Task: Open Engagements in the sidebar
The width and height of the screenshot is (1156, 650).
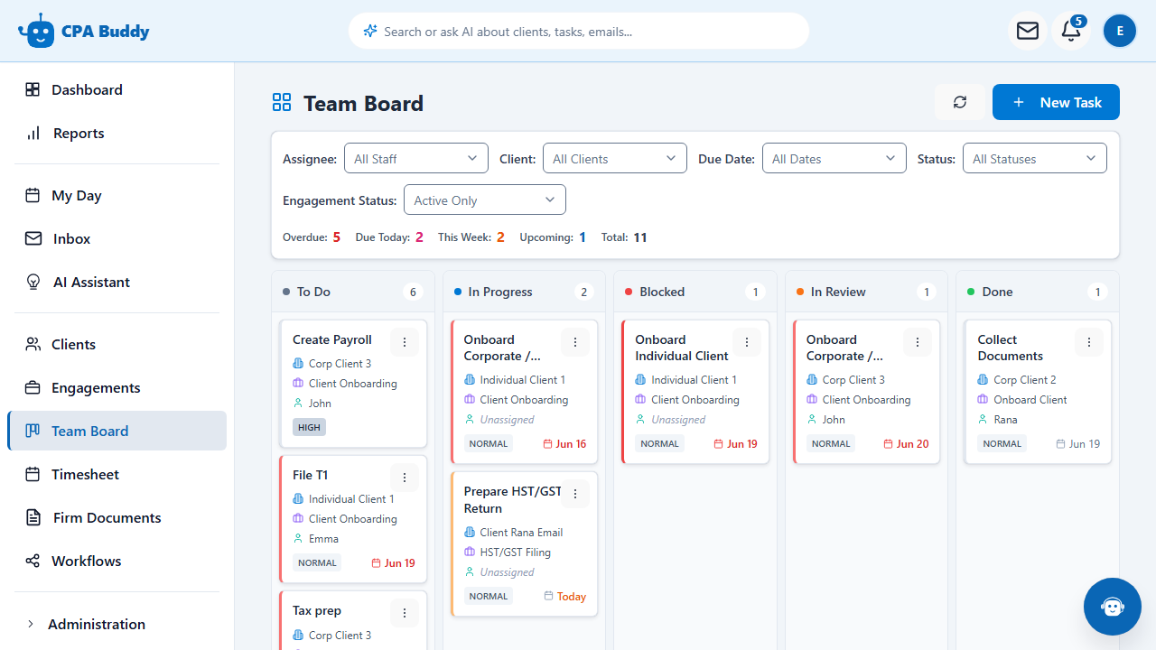Action: pyautogui.click(x=117, y=387)
